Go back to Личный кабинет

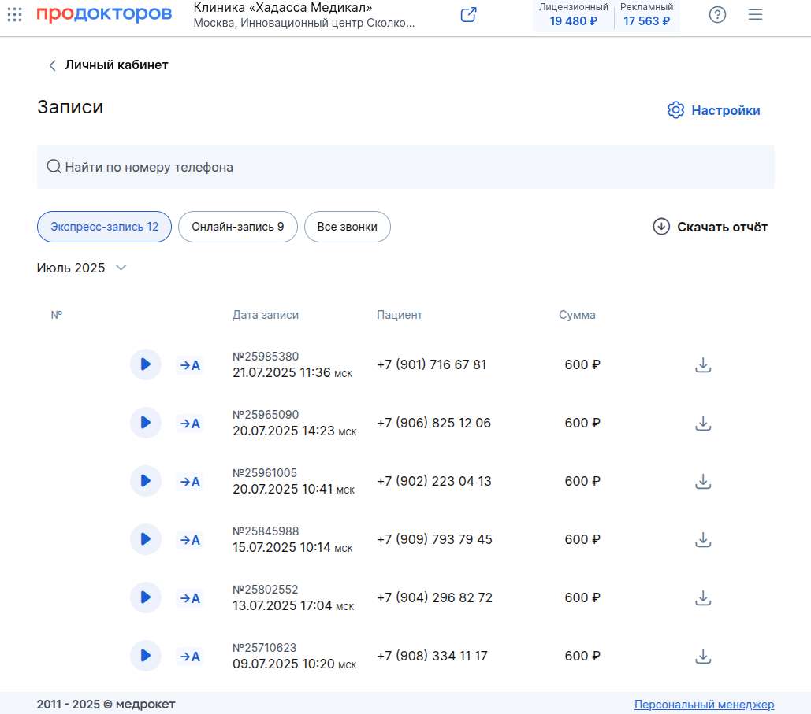(108, 65)
